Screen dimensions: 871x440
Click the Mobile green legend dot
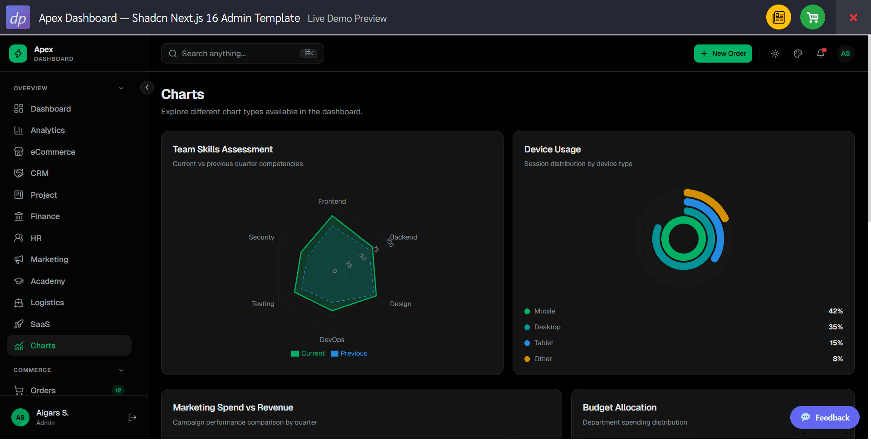point(527,311)
